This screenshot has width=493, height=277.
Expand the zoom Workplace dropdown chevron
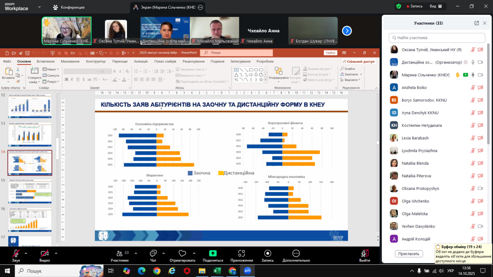(x=39, y=7)
